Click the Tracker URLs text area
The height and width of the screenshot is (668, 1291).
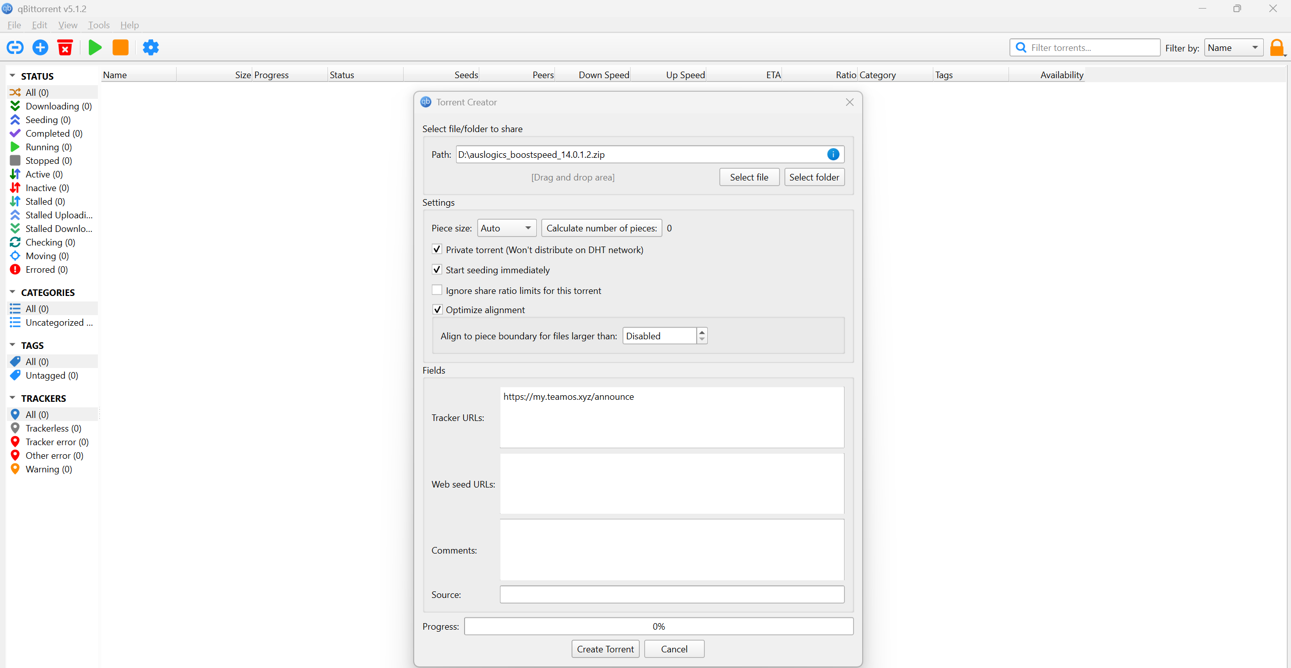(671, 417)
